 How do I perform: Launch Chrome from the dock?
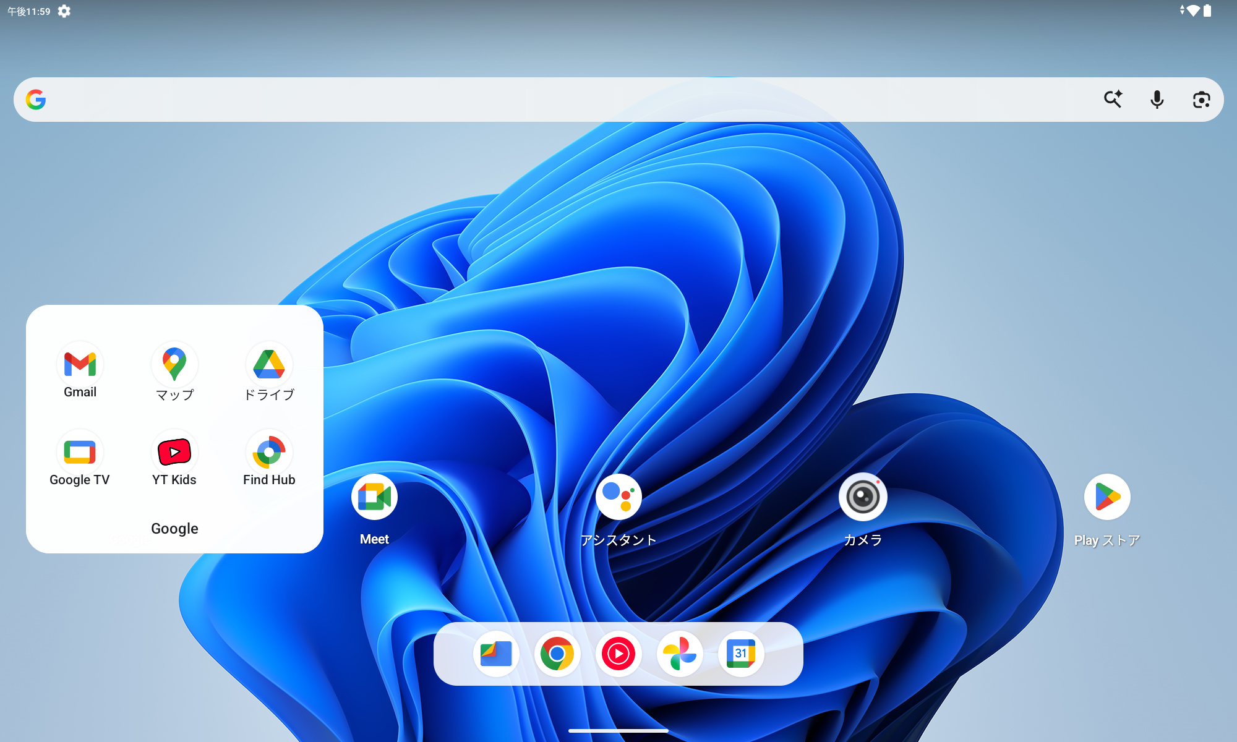(x=557, y=654)
